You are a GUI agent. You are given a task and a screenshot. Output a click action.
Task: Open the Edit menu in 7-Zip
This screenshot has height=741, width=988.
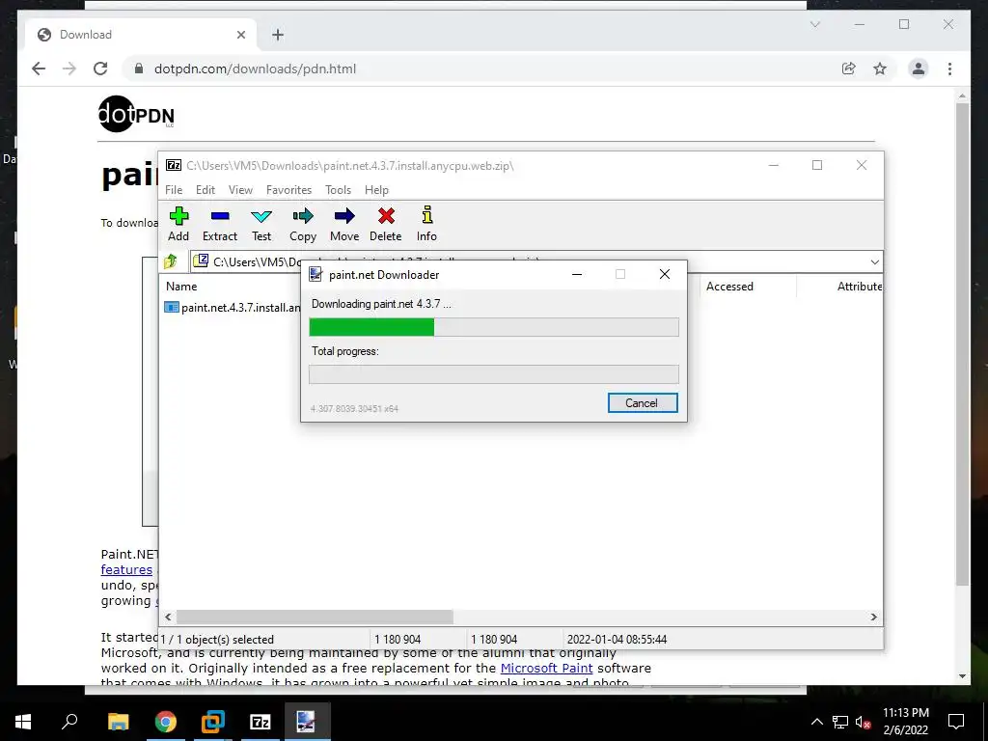(206, 190)
